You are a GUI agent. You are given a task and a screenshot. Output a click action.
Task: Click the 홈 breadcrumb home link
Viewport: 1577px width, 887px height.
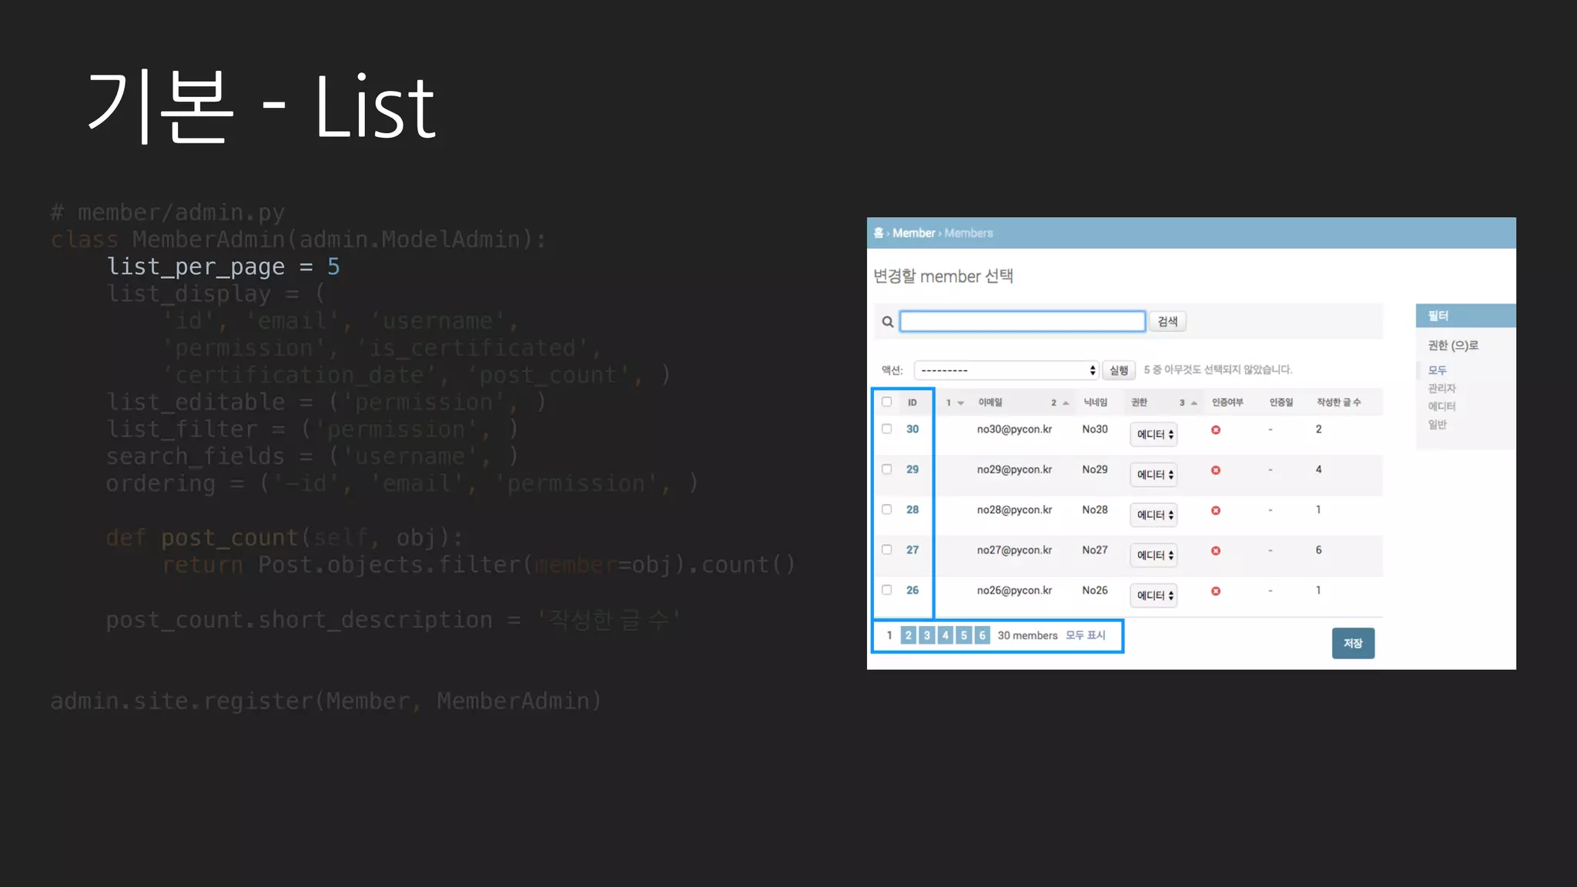879,233
